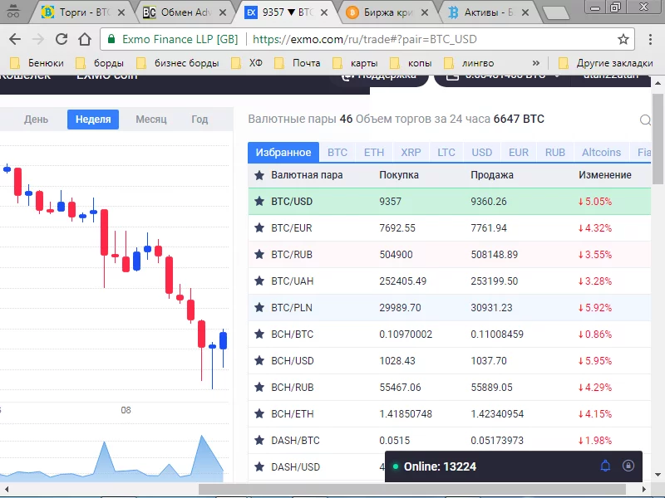
Task: Bookmark this page with the star icon
Action: [623, 39]
